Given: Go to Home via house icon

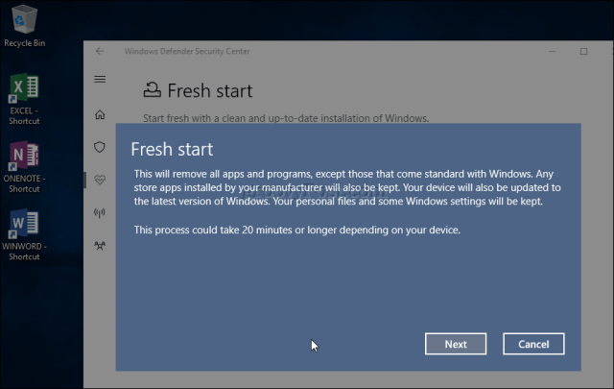Looking at the screenshot, I should 100,114.
